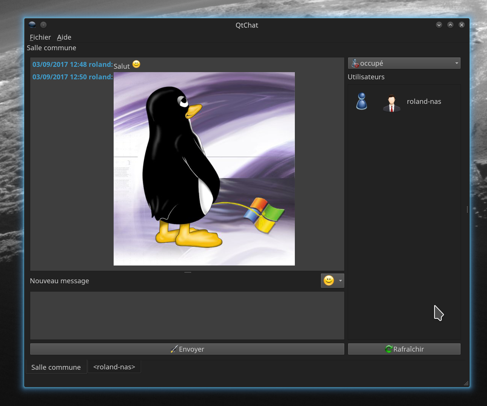
Task: Click the yellow smiley emoticon button
Action: pyautogui.click(x=329, y=281)
